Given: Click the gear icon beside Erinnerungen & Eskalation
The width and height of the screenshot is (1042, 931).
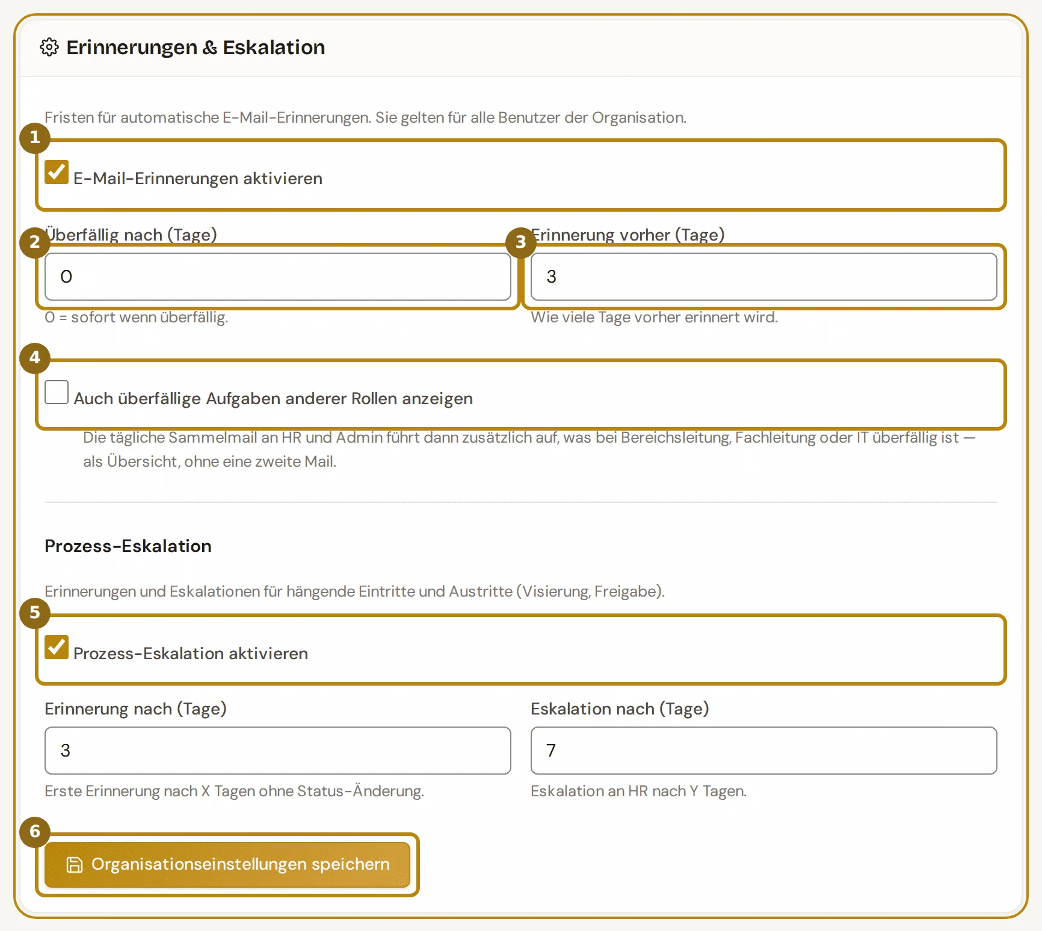Looking at the screenshot, I should coord(49,47).
